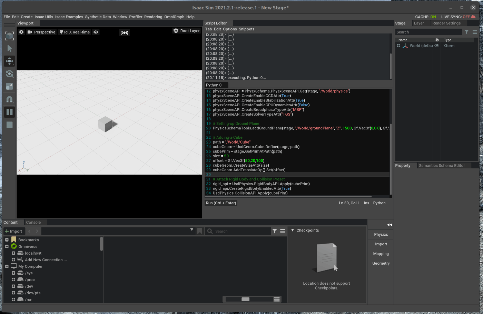Select the arrow select tool
Screen dimensions: 483x314
tap(9, 48)
